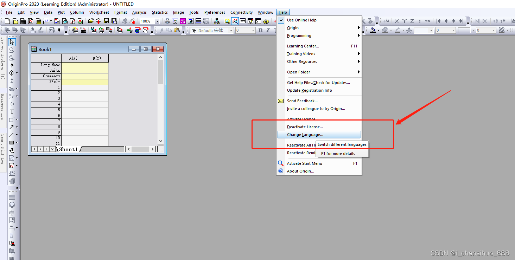Screen dimensions: 515x260
Task: Select the Zoom In tool
Action: pos(12,50)
